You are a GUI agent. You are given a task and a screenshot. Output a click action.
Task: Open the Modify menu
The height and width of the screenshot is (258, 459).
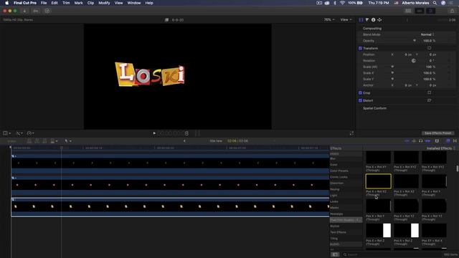tap(104, 3)
